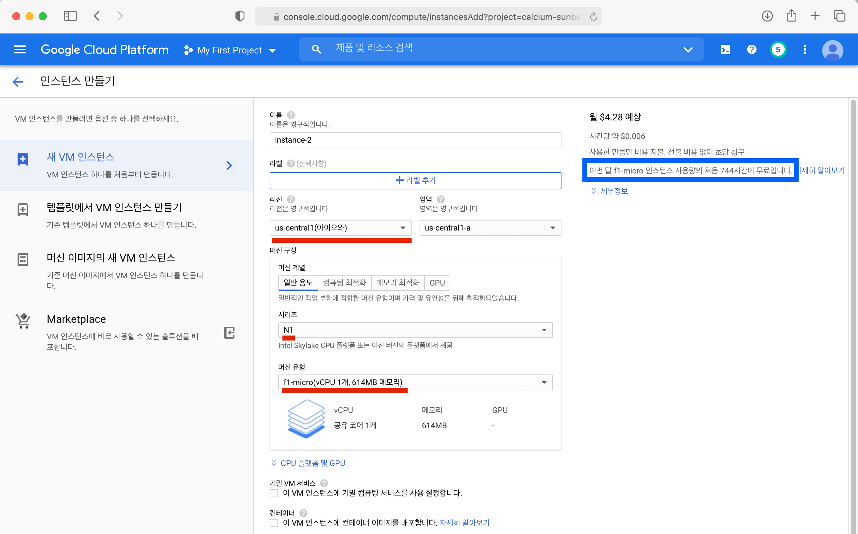Screen dimensions: 858x534
Task: Go back using the blue arrow
Action: point(18,82)
